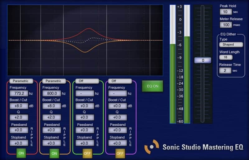Toggle band 2 ON button in orange section
This screenshot has width=249, height=160.
(x=54, y=153)
